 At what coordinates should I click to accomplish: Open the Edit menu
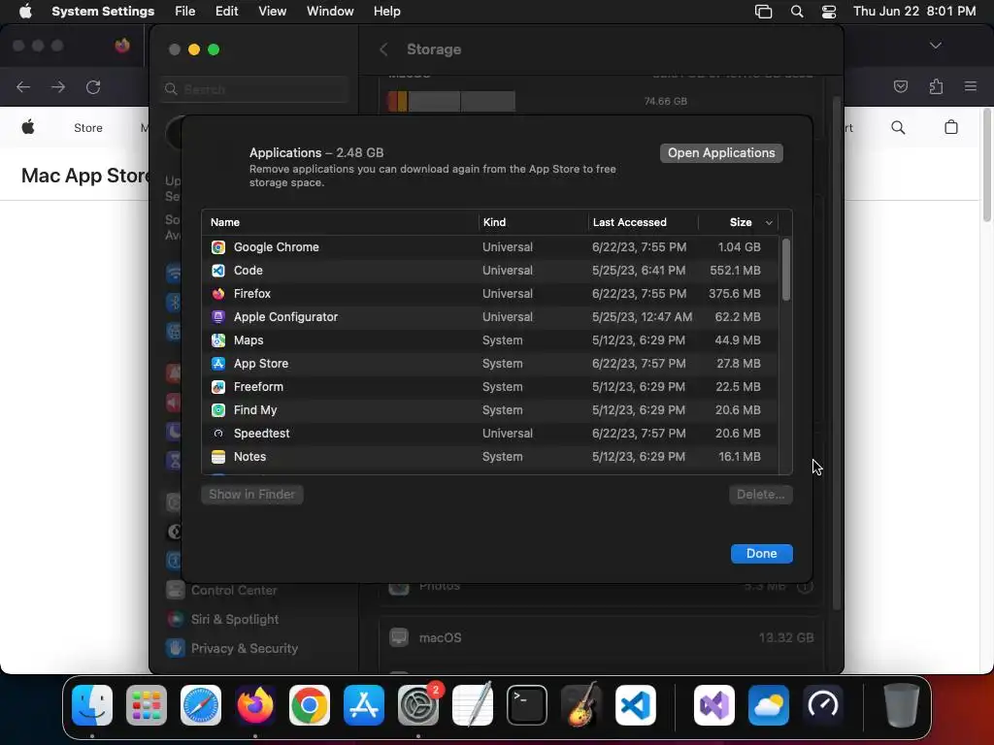pos(226,12)
